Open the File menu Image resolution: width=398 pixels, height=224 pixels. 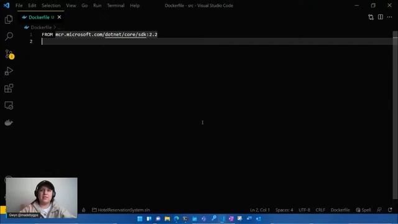(x=19, y=6)
